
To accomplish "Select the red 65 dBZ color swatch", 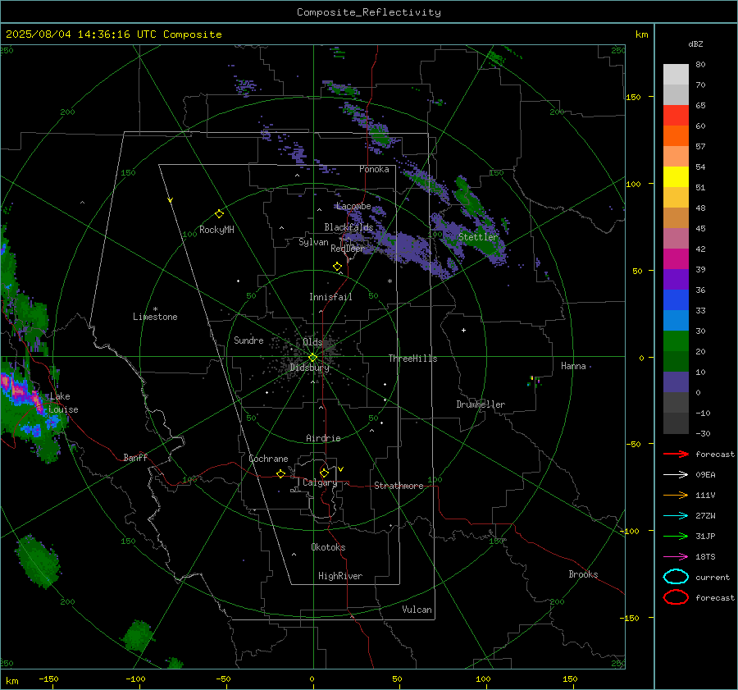I will [x=676, y=115].
